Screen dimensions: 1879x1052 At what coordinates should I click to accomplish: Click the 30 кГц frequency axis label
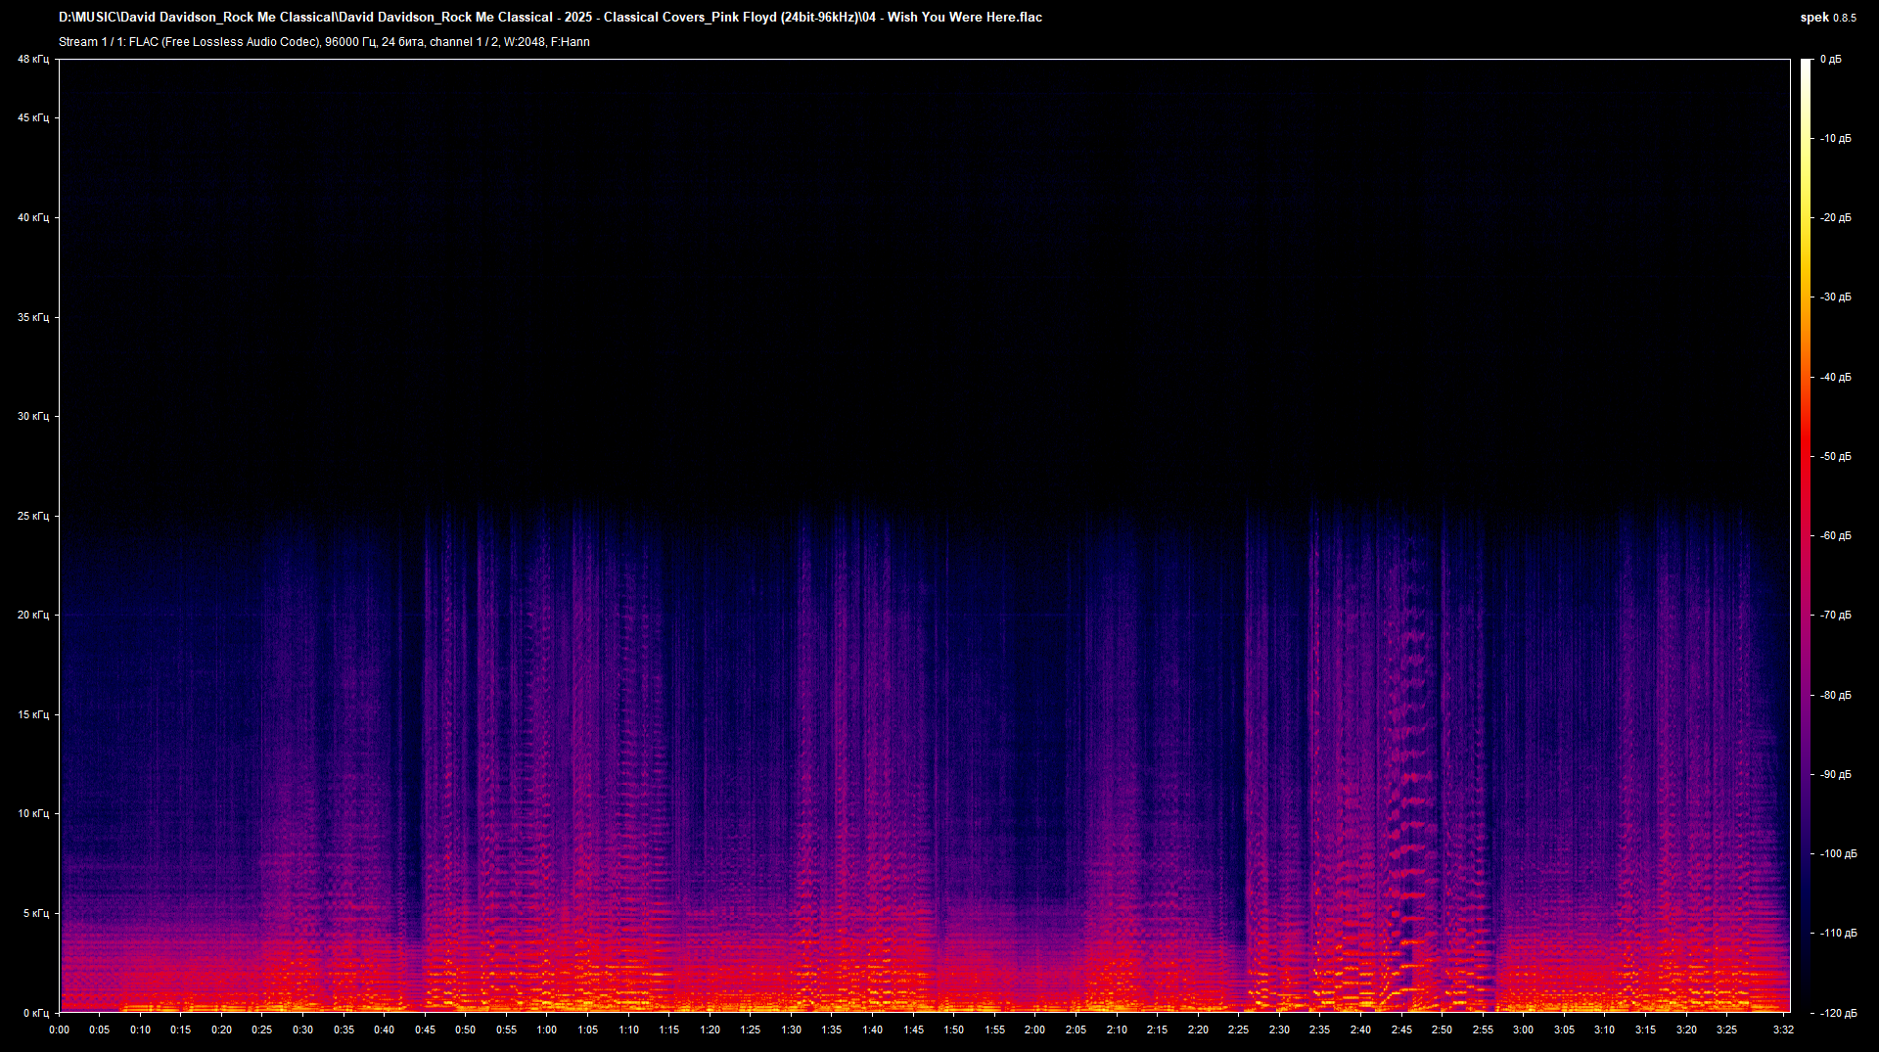33,416
